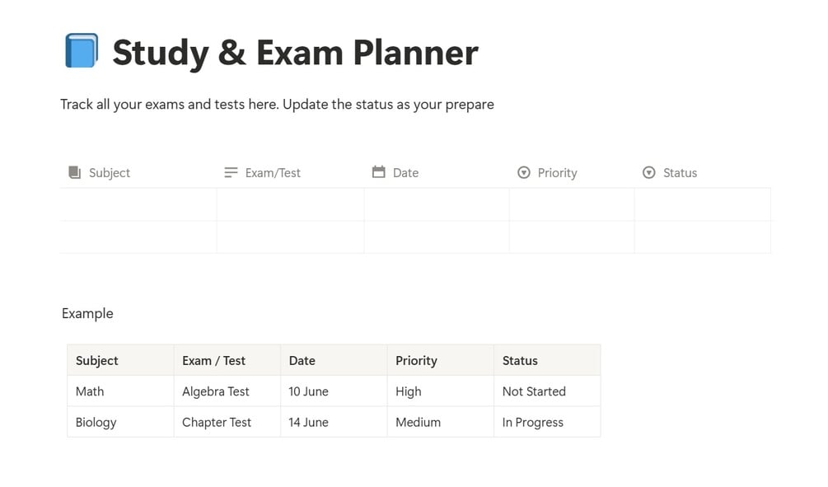Open the Date column header options

[x=405, y=173]
